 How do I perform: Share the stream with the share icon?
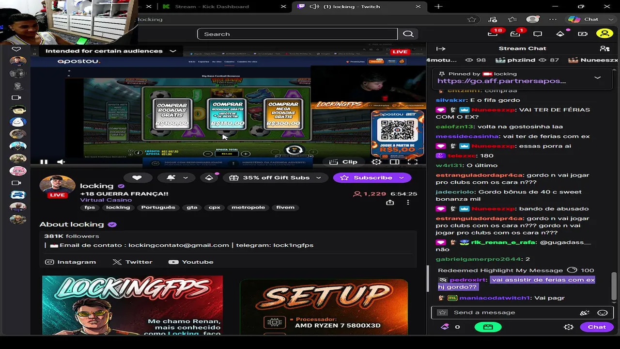(390, 203)
